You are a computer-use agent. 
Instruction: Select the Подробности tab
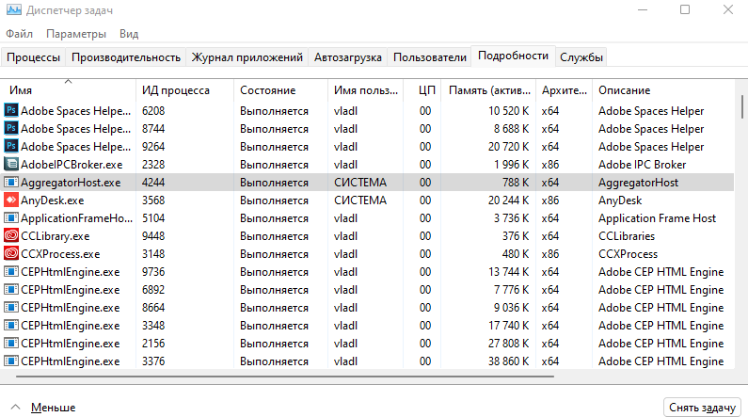[x=514, y=56]
